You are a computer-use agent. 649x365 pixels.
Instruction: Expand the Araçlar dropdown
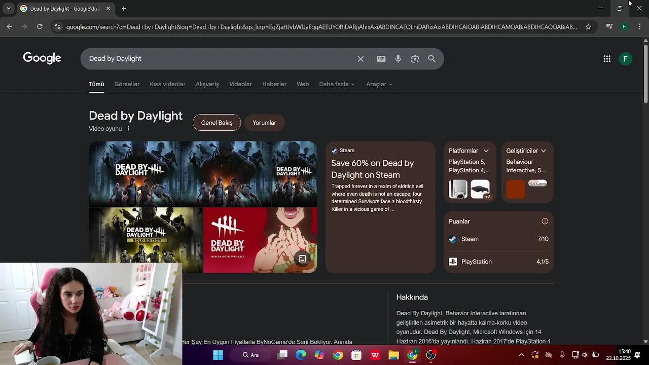379,84
